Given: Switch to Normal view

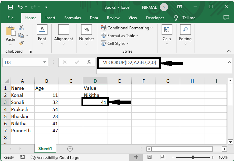Looking at the screenshot, I should pyautogui.click(x=136, y=157).
